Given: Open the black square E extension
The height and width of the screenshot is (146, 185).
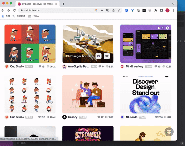Looking at the screenshot, I should click(x=144, y=10).
